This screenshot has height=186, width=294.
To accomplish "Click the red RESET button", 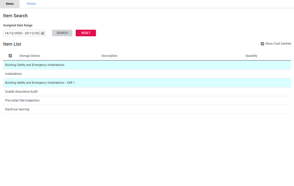I will [86, 33].
